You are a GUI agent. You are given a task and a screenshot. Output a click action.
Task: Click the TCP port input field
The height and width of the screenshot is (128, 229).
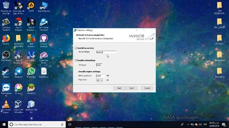click(99, 65)
